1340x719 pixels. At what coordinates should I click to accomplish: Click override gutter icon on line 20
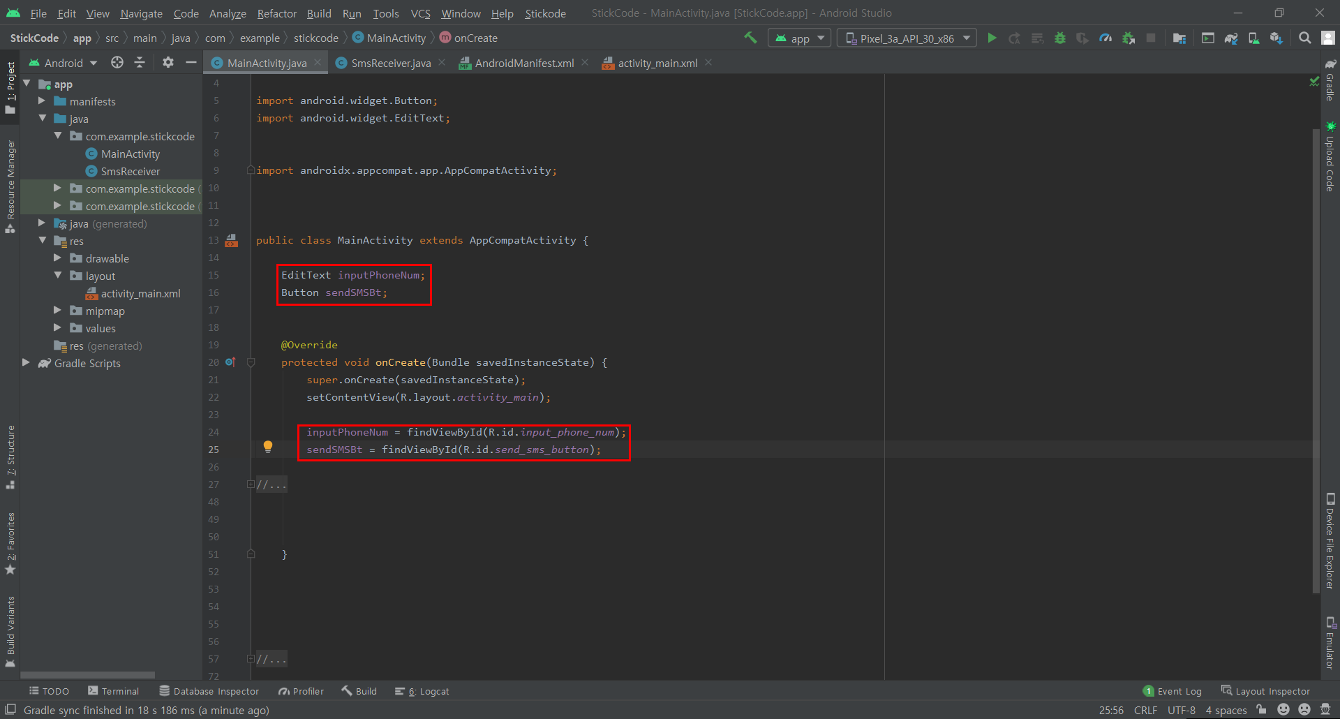click(x=230, y=362)
